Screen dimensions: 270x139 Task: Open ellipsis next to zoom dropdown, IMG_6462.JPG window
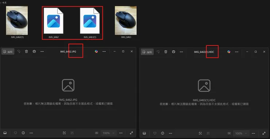[x=121, y=133]
